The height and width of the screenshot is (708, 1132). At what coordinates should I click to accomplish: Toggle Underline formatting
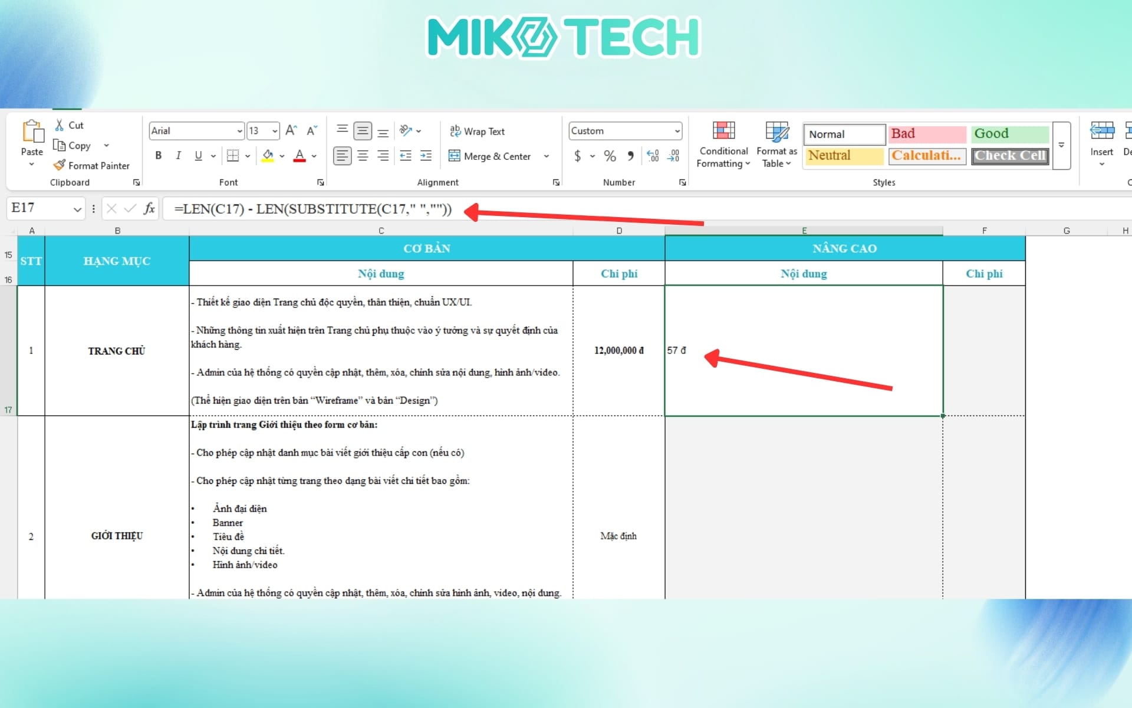198,156
